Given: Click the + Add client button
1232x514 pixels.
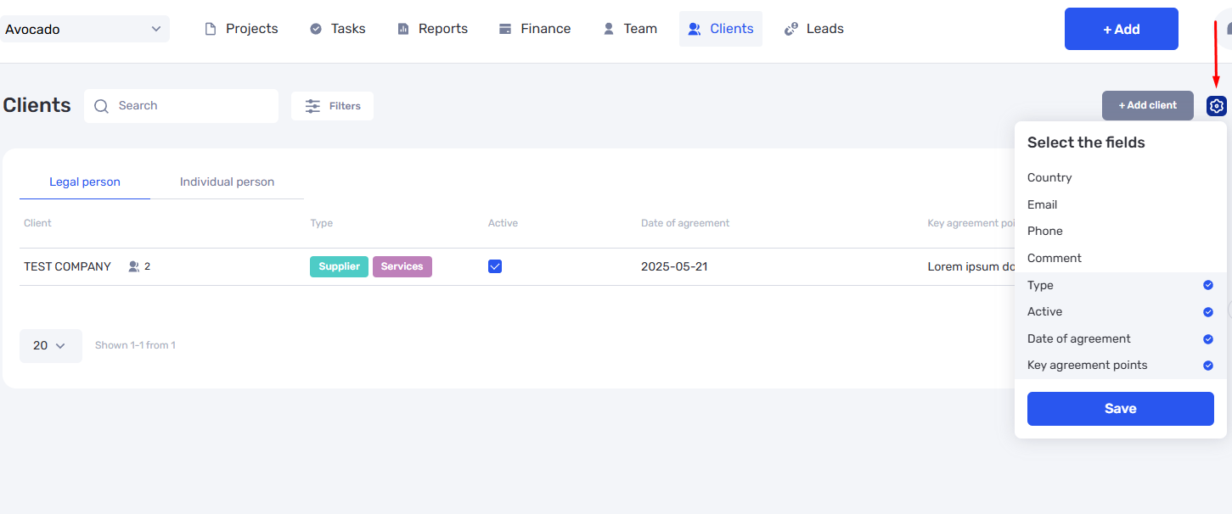Looking at the screenshot, I should click(x=1147, y=106).
